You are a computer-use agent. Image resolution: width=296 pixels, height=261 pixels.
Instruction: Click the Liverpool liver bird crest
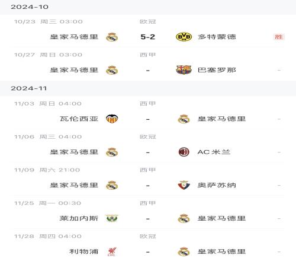pos(112,252)
